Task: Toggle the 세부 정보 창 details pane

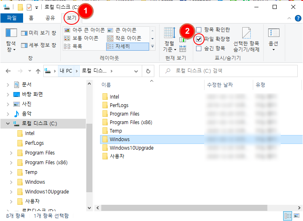Action: pyautogui.click(x=38, y=45)
